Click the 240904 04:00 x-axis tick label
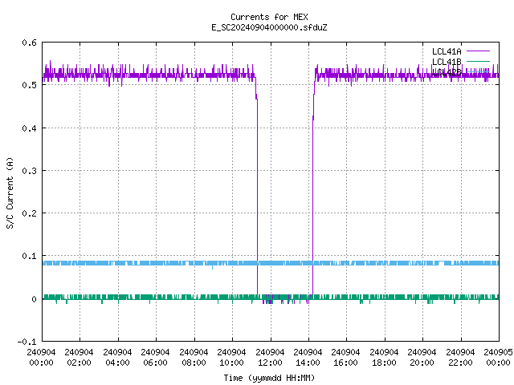Screen dimensions: 514x385 pyautogui.click(x=117, y=357)
